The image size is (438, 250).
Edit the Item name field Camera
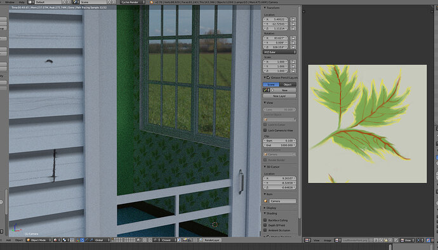(x=282, y=201)
